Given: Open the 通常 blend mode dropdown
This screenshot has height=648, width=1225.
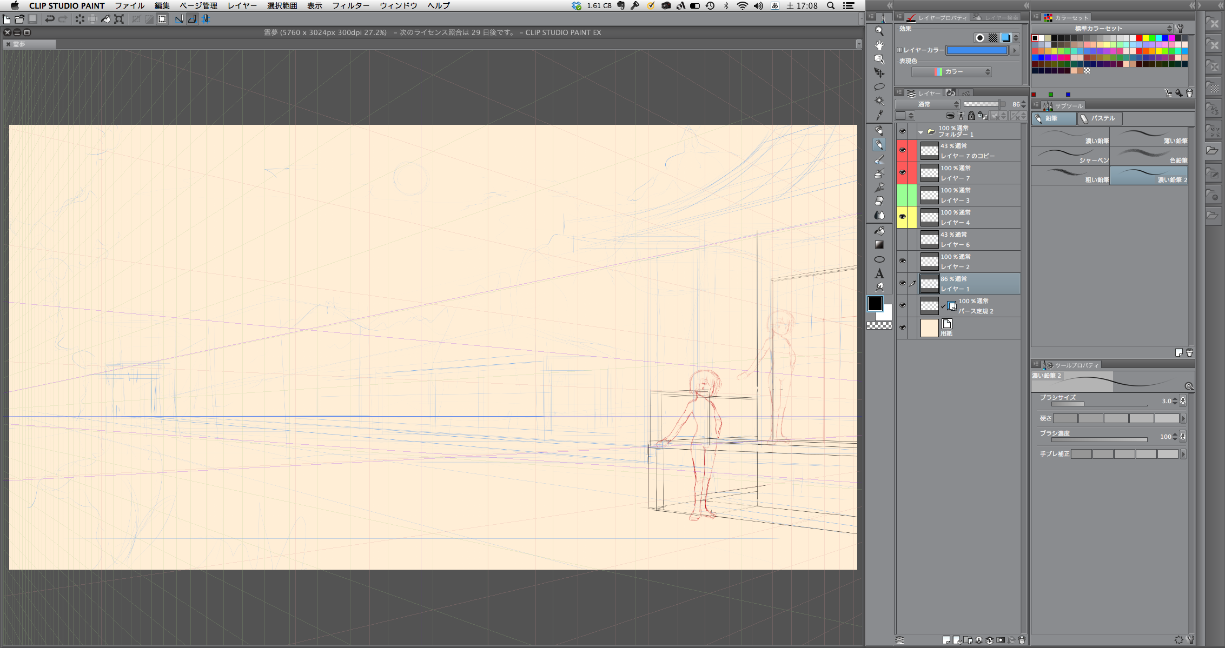Looking at the screenshot, I should pyautogui.click(x=927, y=104).
